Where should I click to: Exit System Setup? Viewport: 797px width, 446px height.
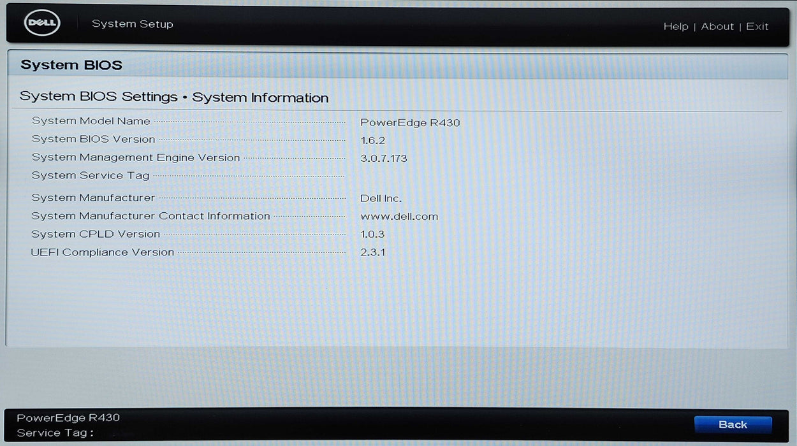(757, 26)
